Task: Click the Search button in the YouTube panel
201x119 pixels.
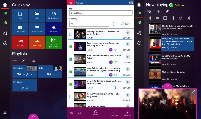Action: 125,24
